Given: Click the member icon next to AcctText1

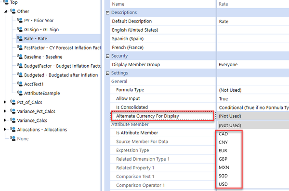Looking at the screenshot, I should (x=20, y=84).
